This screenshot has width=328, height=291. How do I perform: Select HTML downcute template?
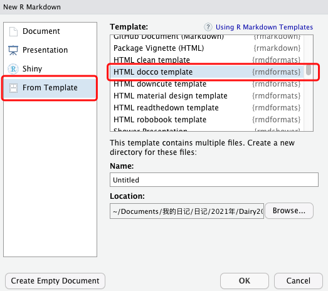[x=207, y=84]
